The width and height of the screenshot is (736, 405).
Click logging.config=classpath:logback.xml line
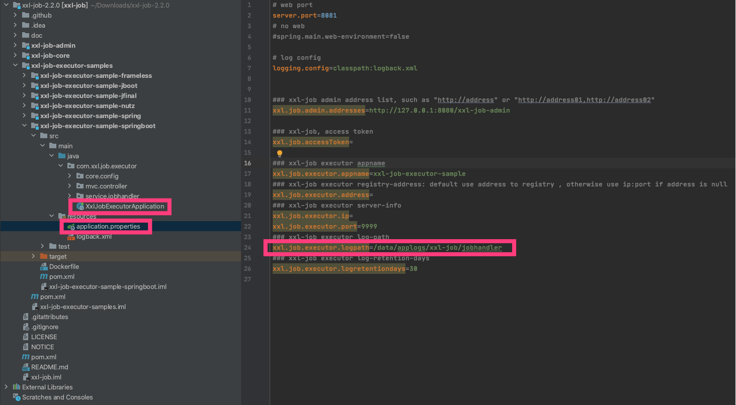coord(345,68)
